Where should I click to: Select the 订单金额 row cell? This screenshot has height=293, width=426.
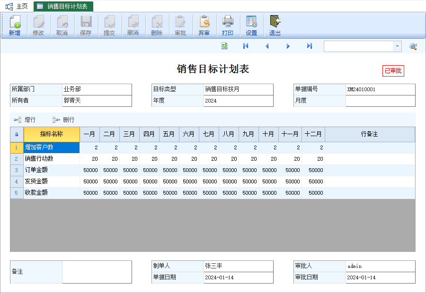(52, 171)
